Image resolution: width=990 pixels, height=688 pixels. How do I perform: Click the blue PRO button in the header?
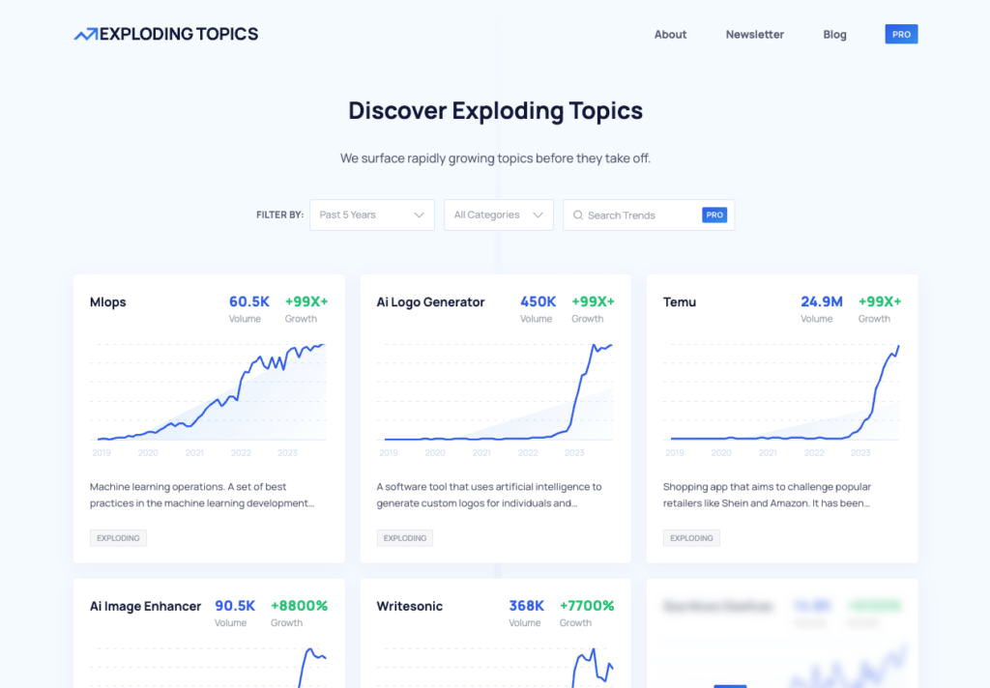tap(901, 33)
